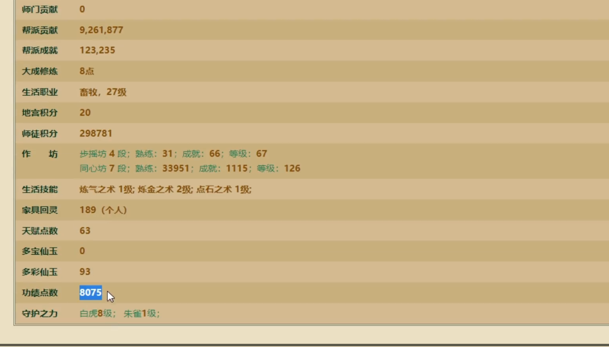Click the highlighted 8075 功绩点数 value
The width and height of the screenshot is (609, 347).
[91, 293]
